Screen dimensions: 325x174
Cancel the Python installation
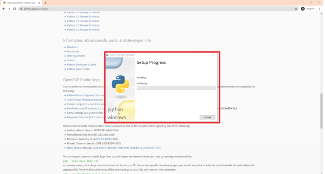[207, 117]
